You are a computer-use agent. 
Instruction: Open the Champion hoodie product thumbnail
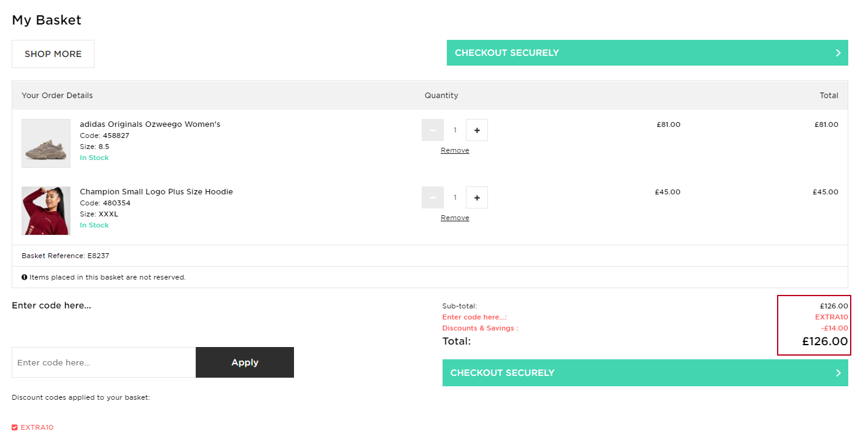click(45, 210)
